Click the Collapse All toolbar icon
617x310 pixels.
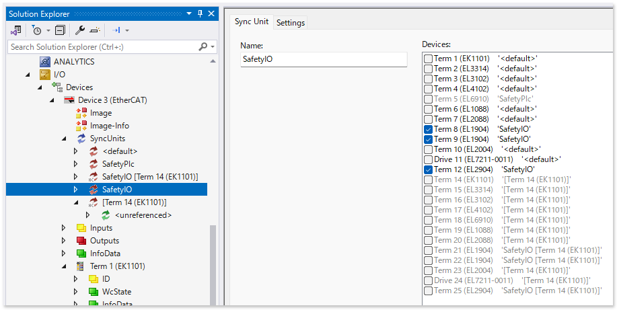tap(60, 30)
